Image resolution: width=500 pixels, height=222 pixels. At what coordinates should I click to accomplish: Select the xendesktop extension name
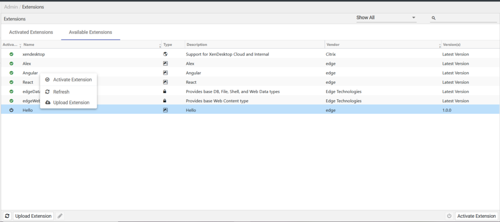34,55
